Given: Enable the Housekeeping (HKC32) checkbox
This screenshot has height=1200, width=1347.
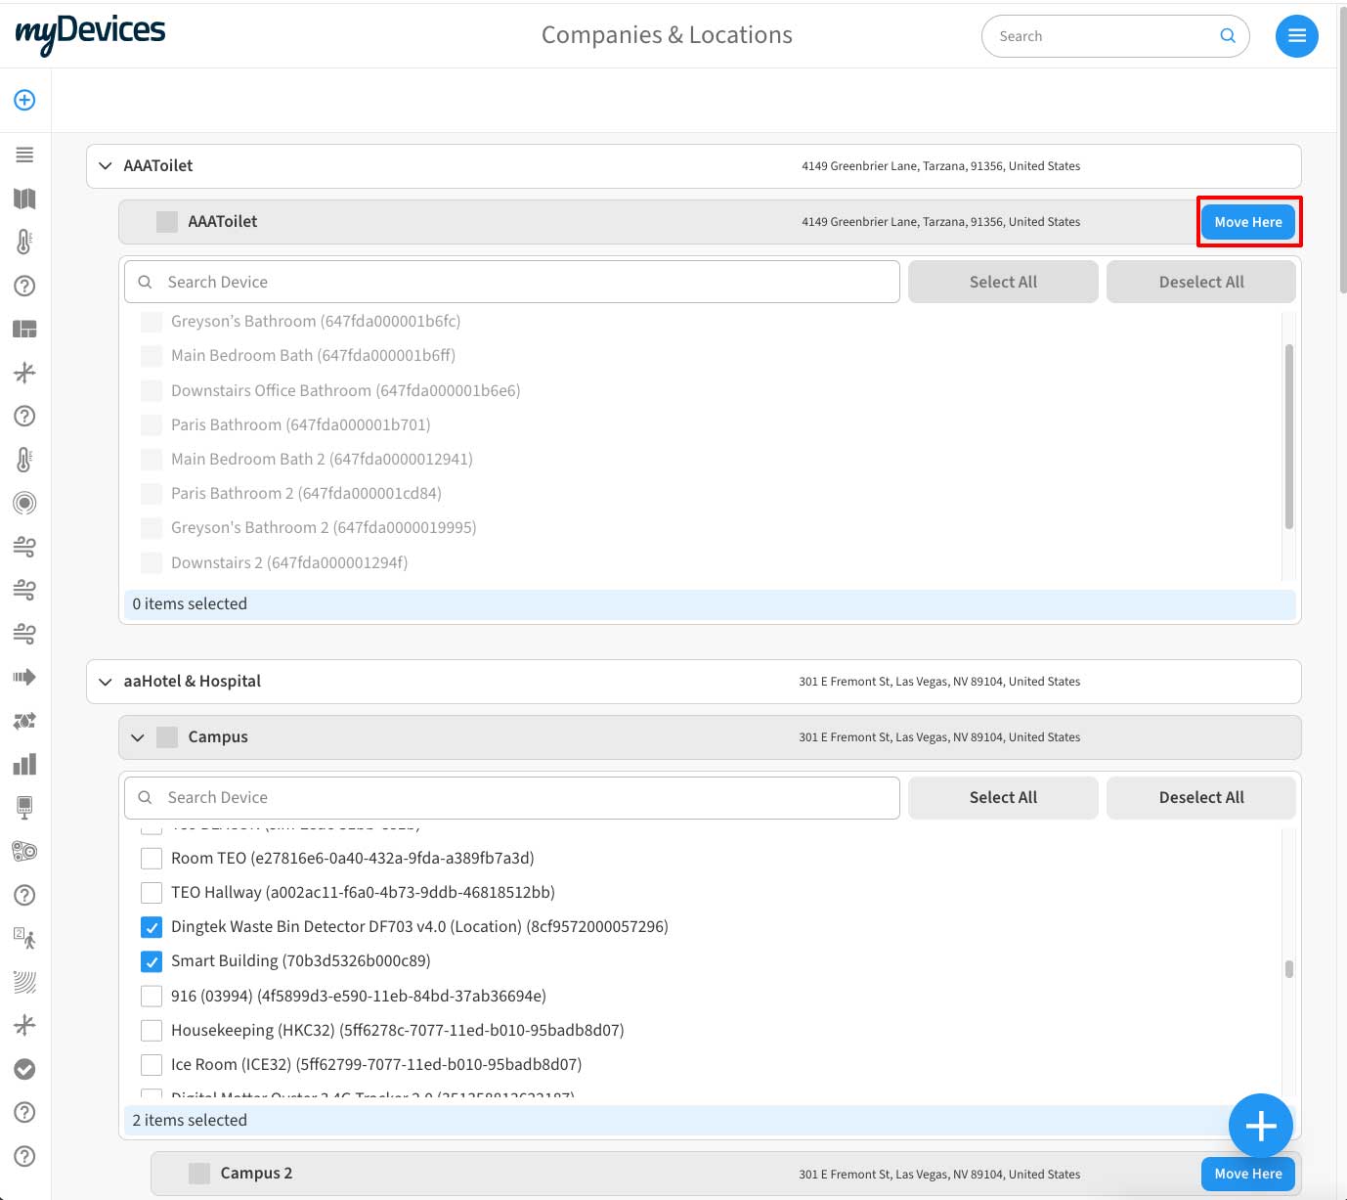Looking at the screenshot, I should click(152, 1030).
